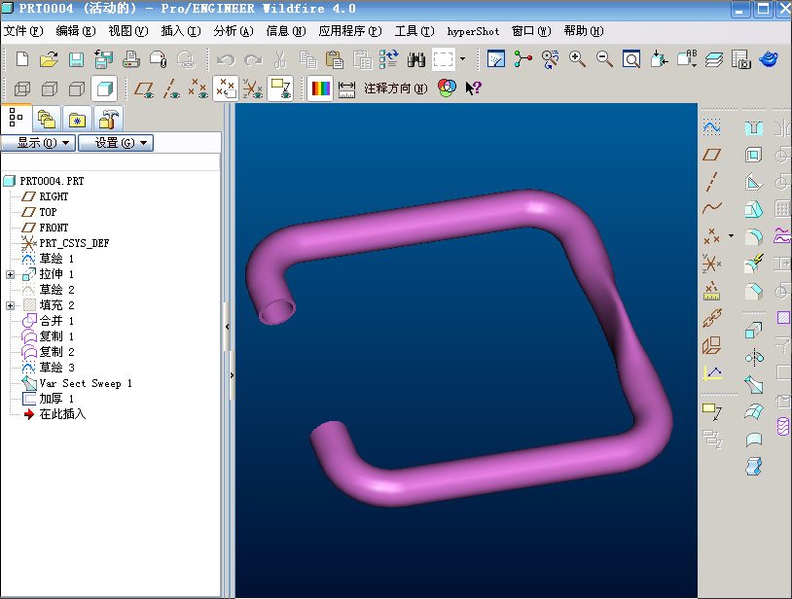Switch to the folder browser tab
The image size is (792, 599).
tap(47, 119)
